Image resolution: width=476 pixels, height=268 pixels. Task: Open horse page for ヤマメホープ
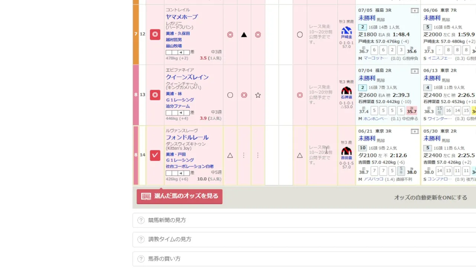pos(182,17)
